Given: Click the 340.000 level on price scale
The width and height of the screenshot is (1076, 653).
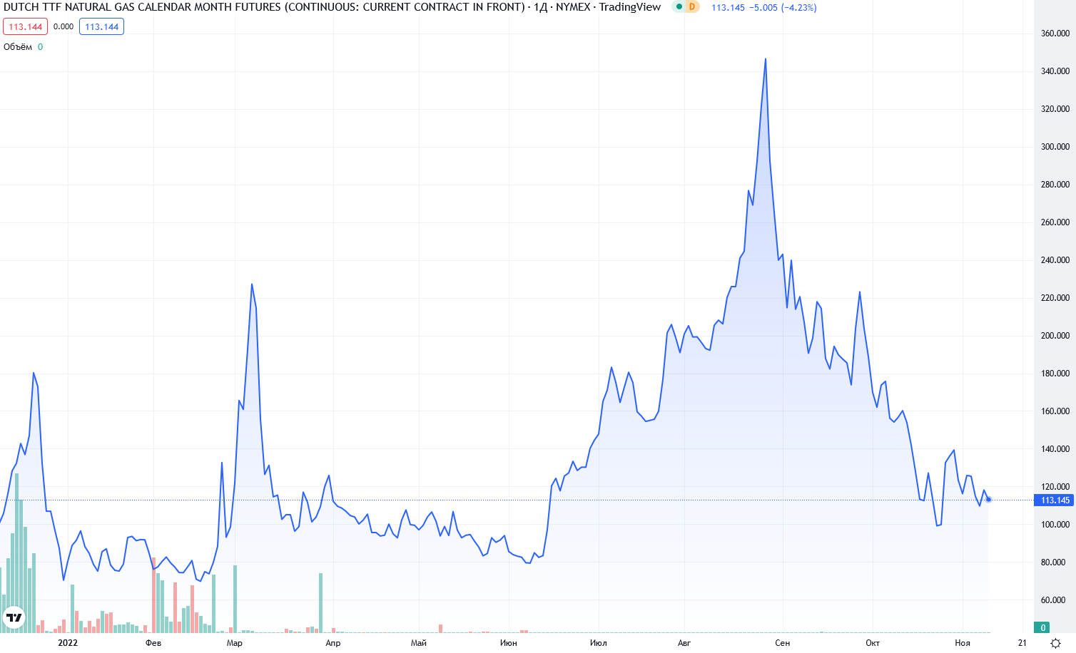Looking at the screenshot, I should click(x=1055, y=71).
